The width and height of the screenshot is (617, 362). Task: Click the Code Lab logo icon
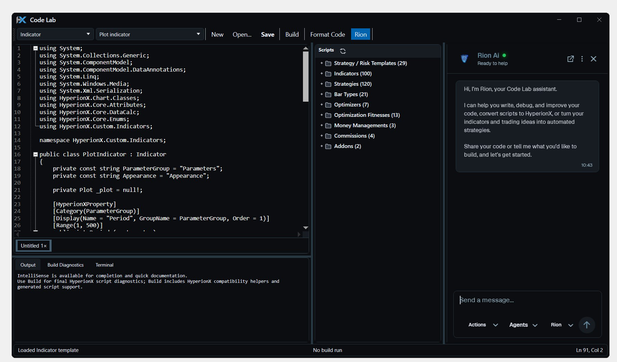pyautogui.click(x=21, y=20)
